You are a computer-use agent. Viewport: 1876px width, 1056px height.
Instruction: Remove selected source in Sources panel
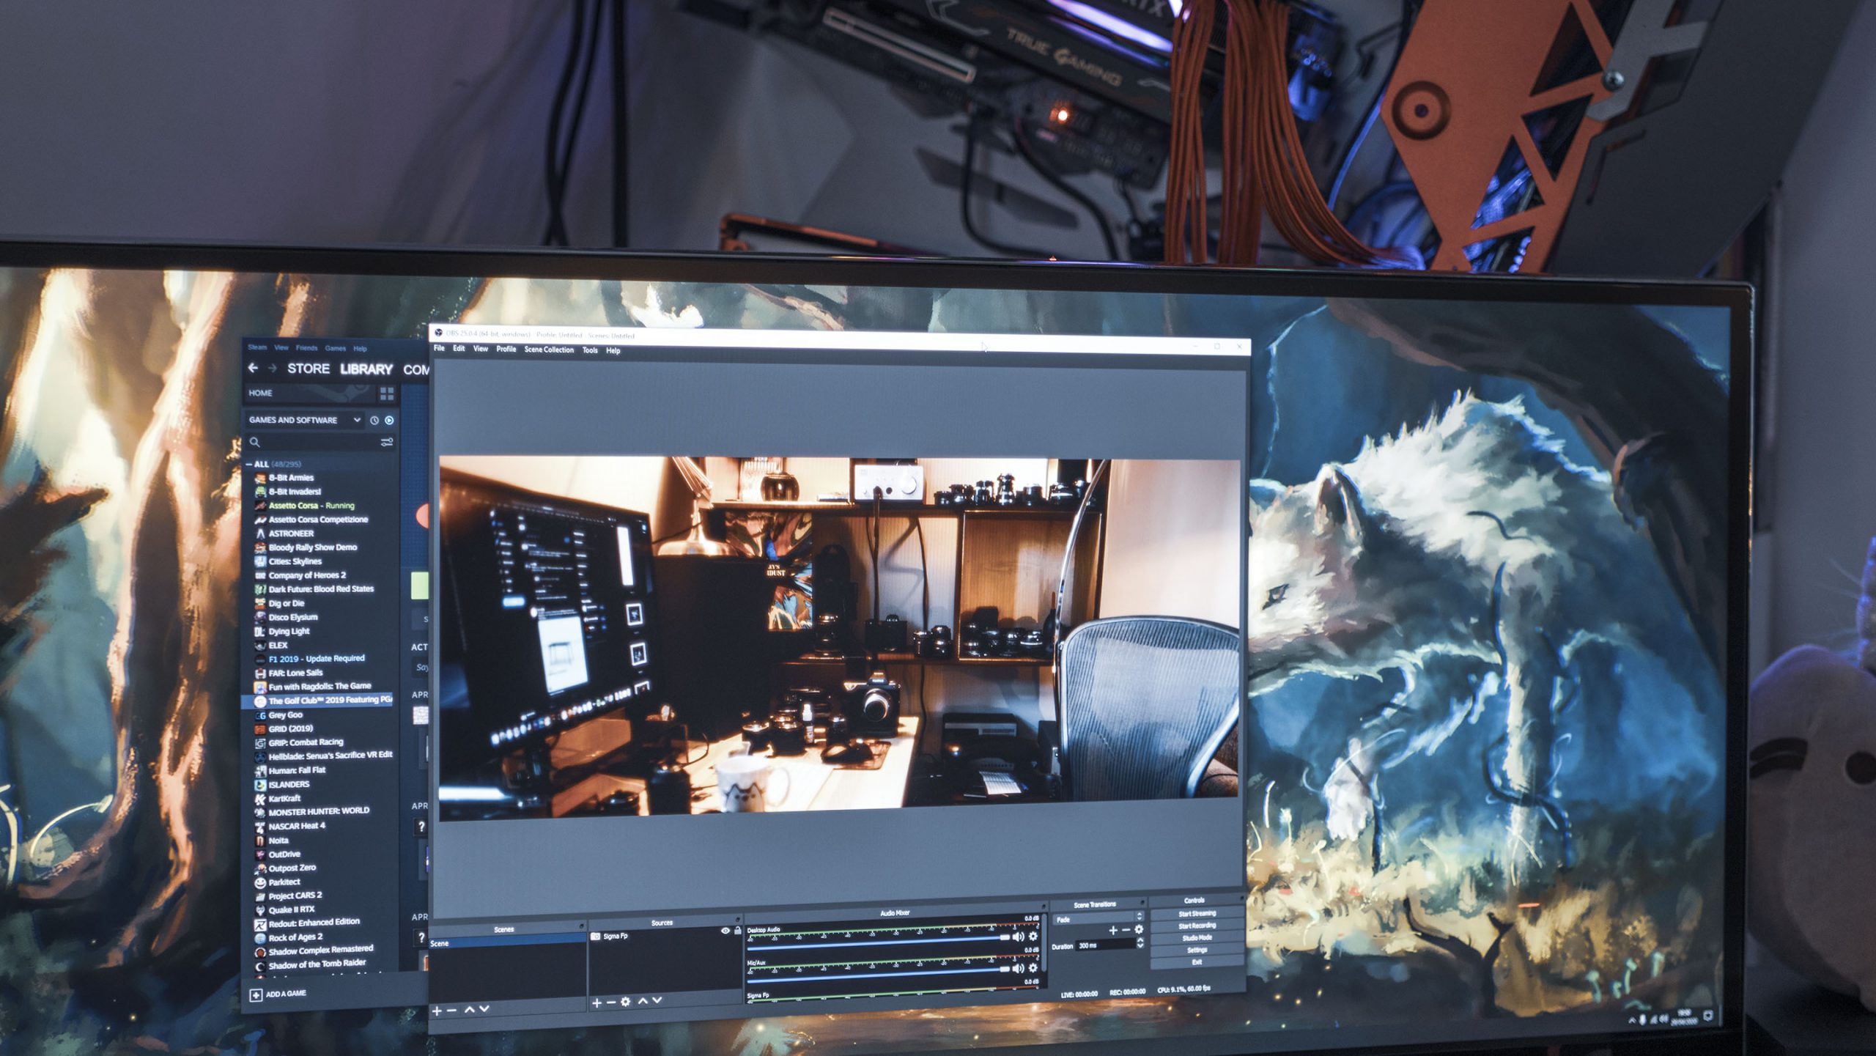pyautogui.click(x=611, y=1003)
